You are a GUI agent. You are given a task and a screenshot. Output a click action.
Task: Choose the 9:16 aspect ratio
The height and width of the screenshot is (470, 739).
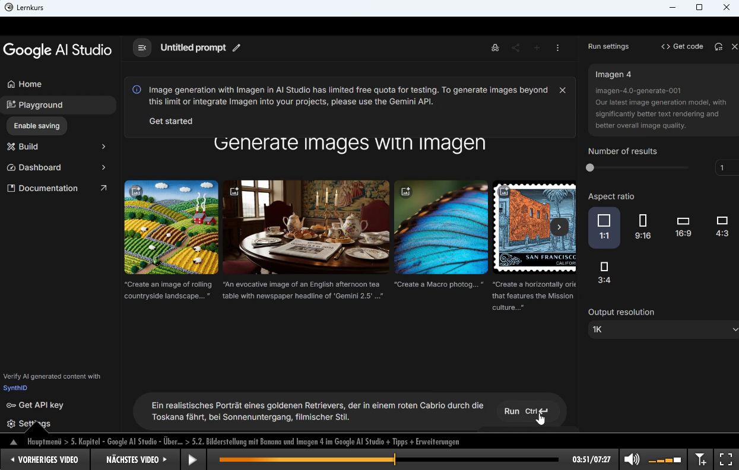coord(642,227)
